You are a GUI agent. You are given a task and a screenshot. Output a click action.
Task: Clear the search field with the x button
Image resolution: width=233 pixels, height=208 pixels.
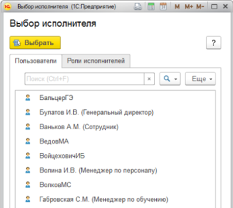[149, 79]
